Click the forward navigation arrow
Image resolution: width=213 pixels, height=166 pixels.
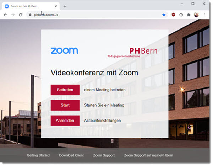13,15
